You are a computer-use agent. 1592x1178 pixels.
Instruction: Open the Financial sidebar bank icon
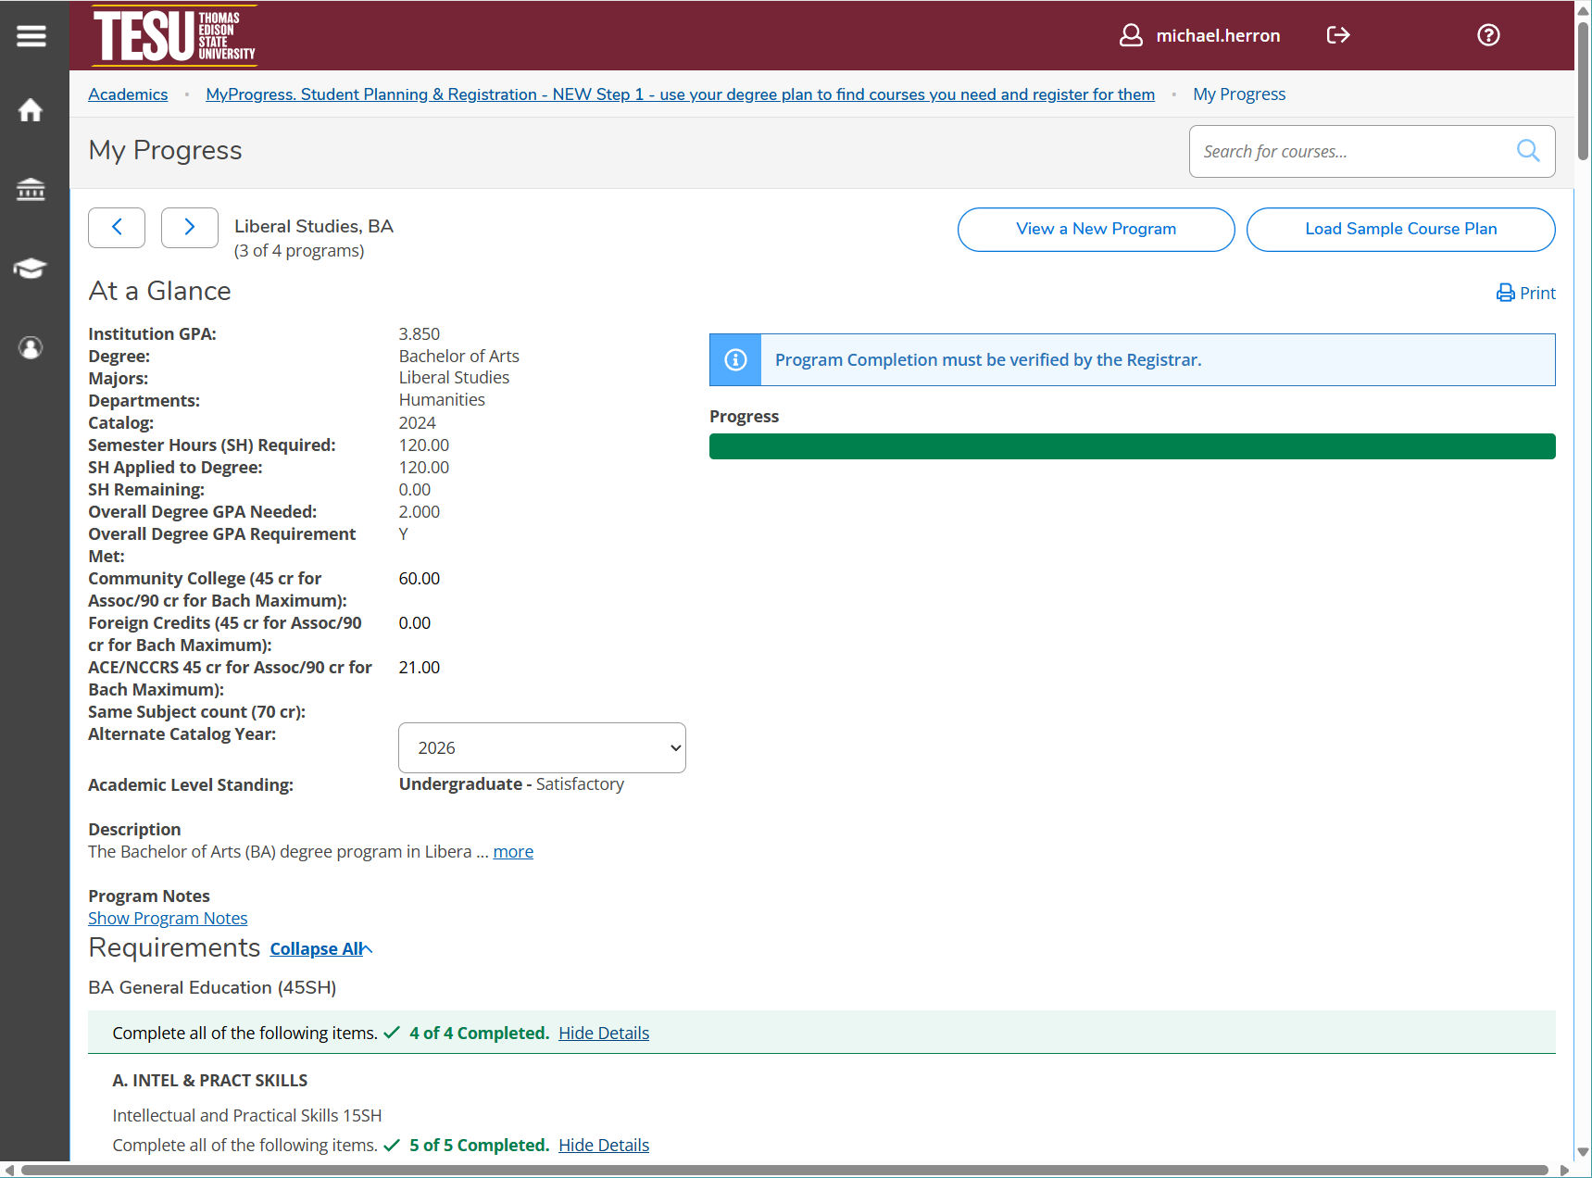[31, 190]
